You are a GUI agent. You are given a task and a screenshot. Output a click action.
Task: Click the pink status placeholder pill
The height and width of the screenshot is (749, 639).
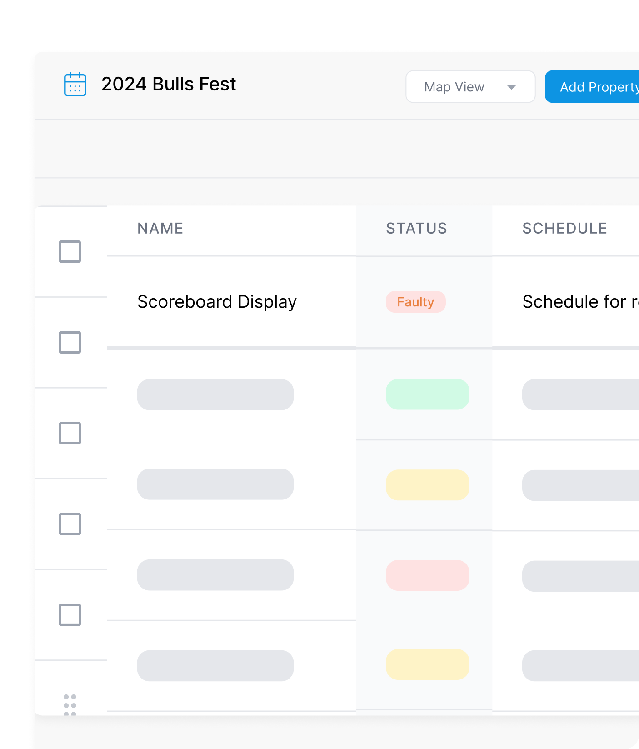coord(427,575)
